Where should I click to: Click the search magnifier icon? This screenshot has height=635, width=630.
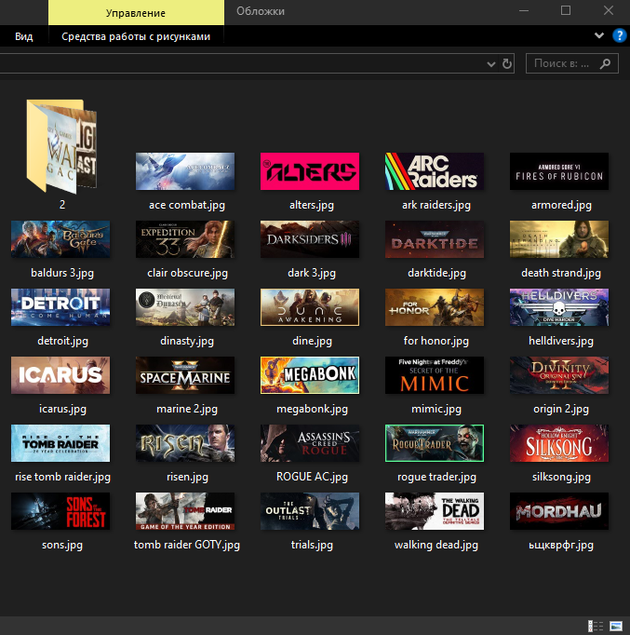[x=605, y=63]
